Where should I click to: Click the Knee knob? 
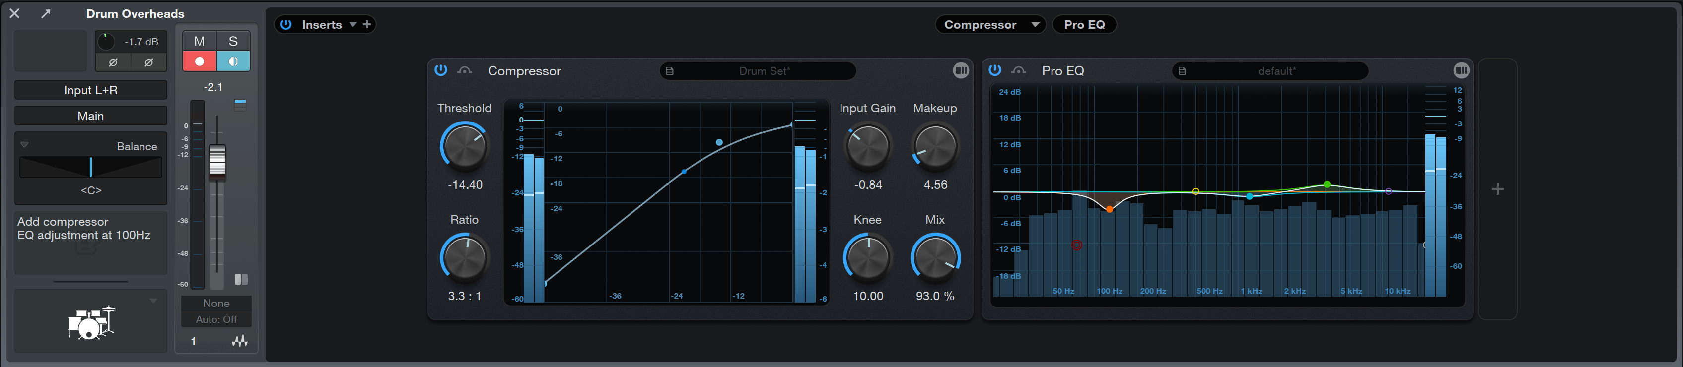pyautogui.click(x=868, y=257)
